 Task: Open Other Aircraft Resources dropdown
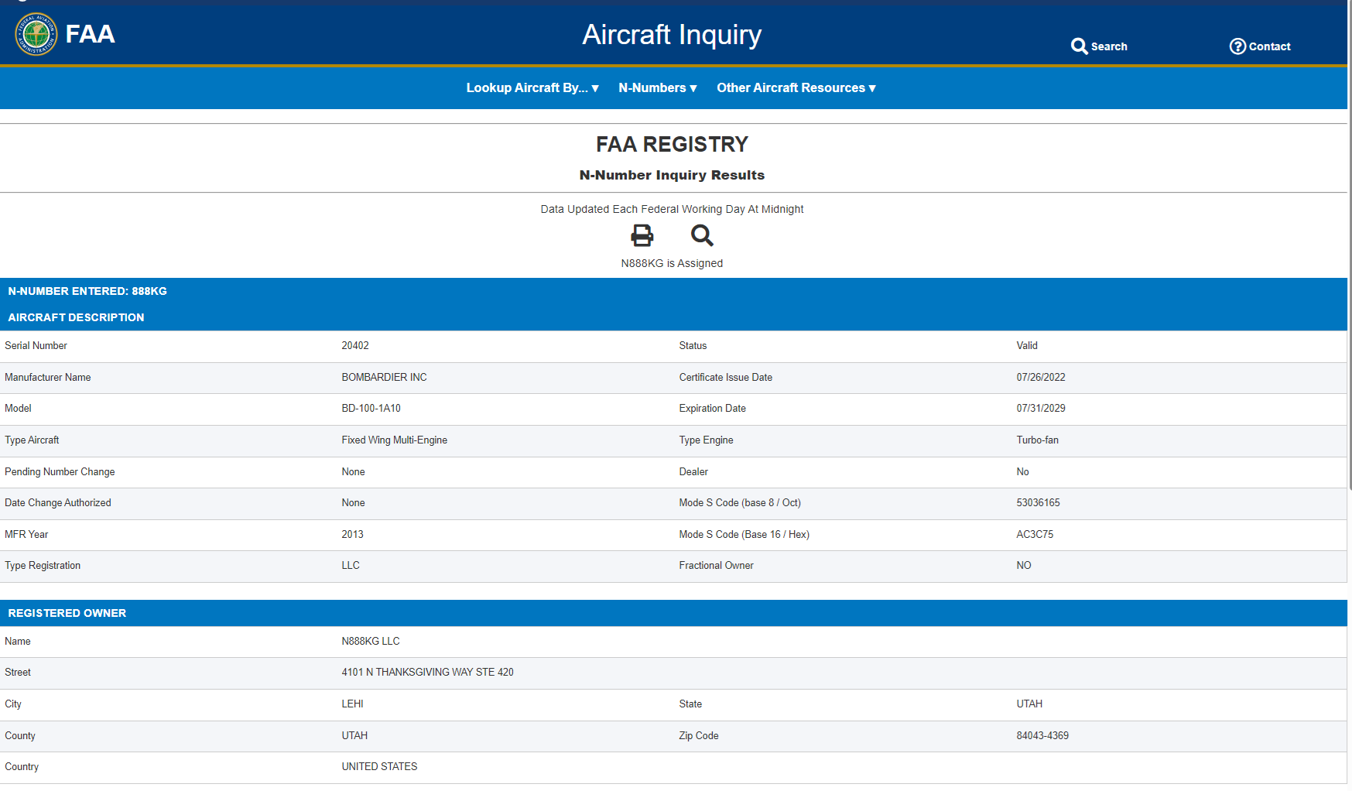click(x=796, y=88)
